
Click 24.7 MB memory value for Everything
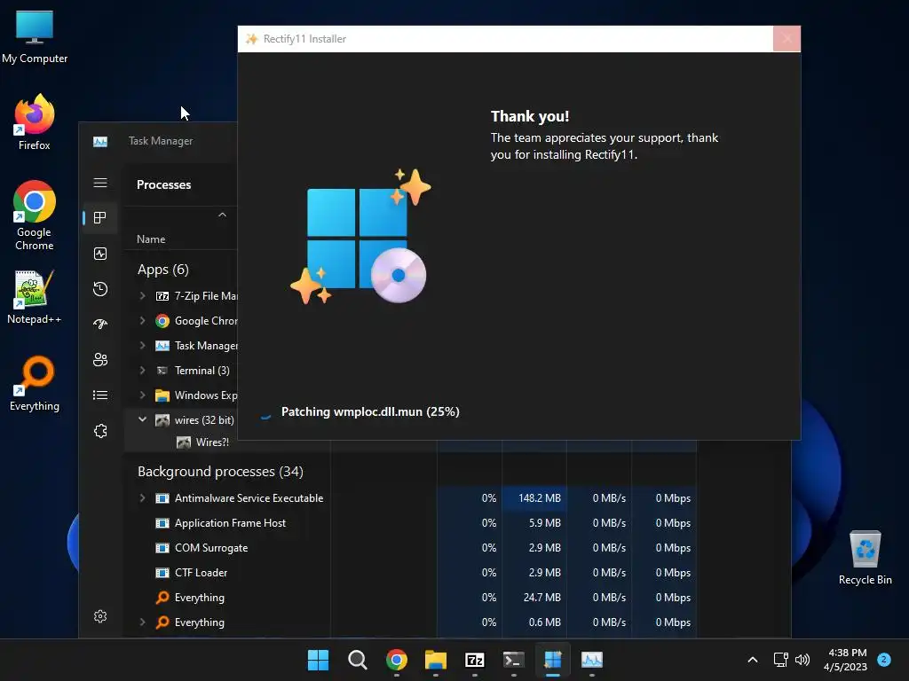(x=542, y=598)
